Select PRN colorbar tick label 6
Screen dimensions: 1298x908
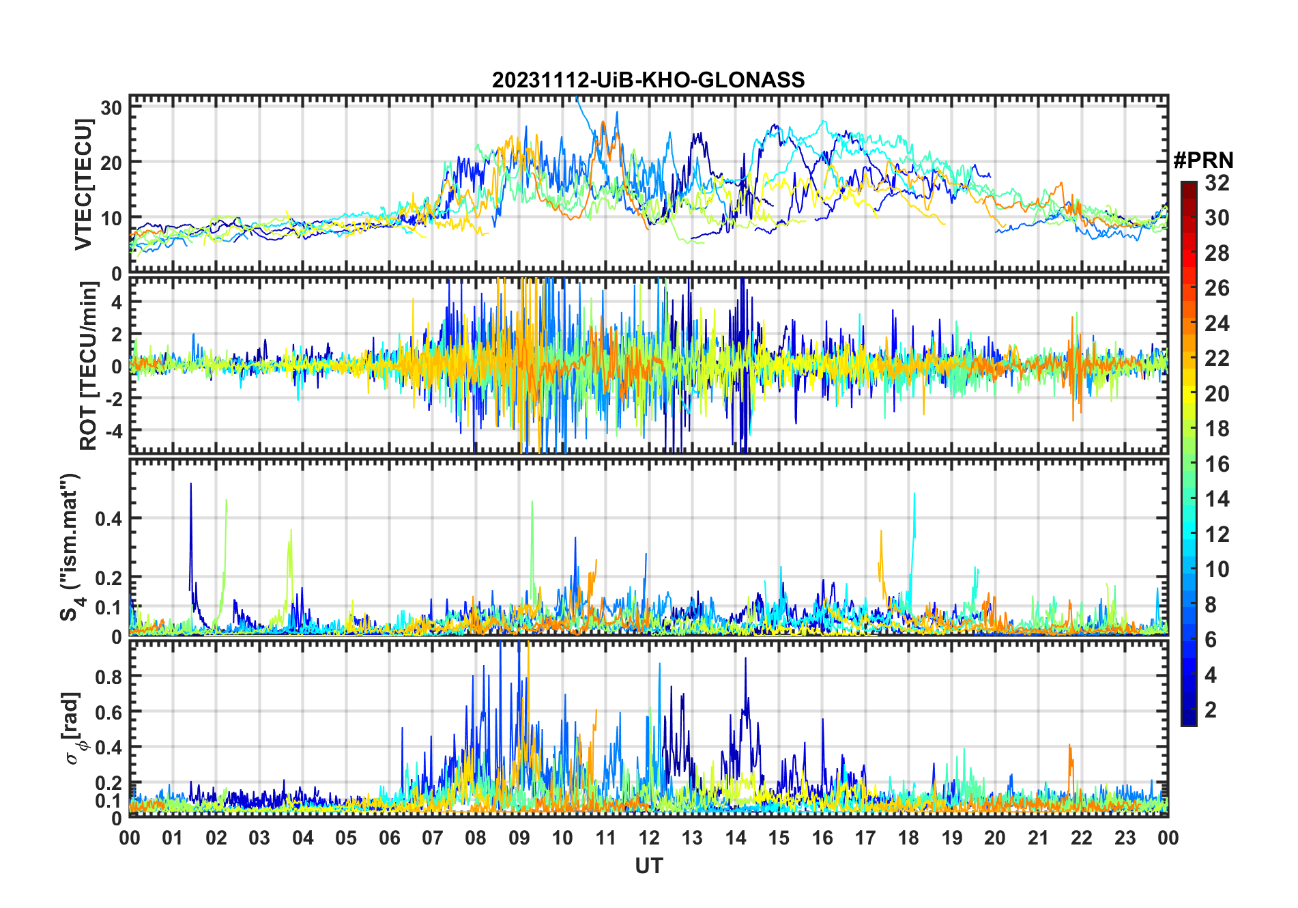1211,640
